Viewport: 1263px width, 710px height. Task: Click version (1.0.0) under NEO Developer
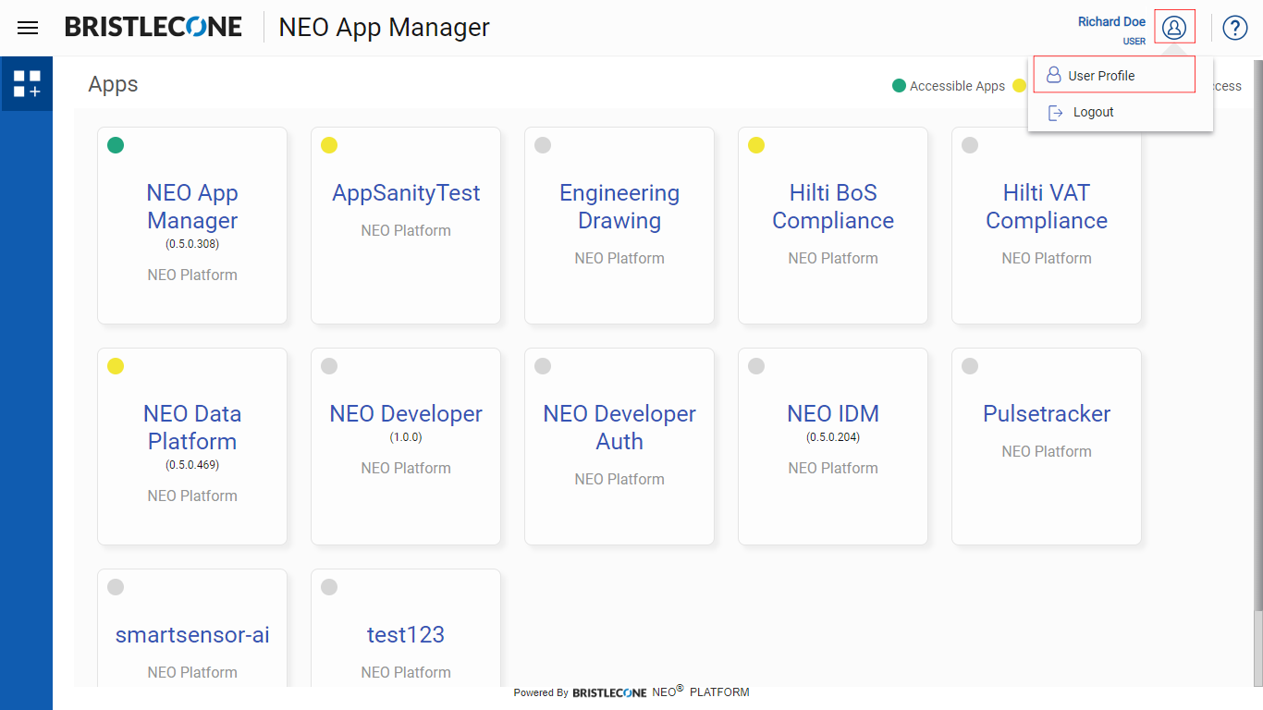coord(406,438)
